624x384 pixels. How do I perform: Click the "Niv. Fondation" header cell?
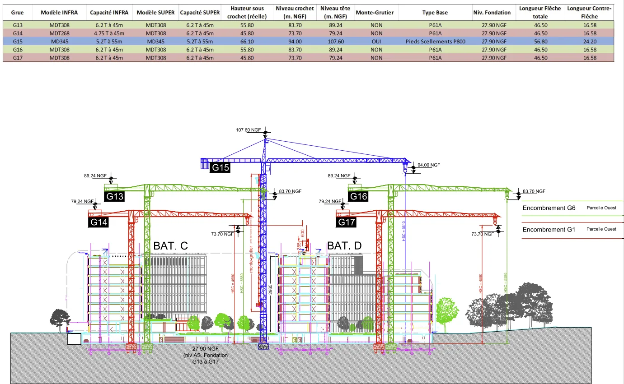point(494,13)
